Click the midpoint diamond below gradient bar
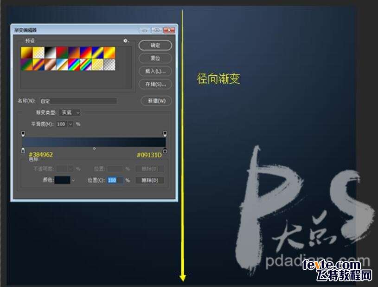Viewport: 378px width, 287px height. point(94,149)
